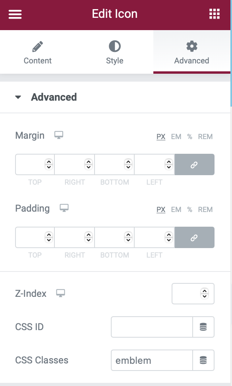Viewport: 232px width, 386px height.
Task: Select percent unit for Margin
Action: [x=189, y=137]
